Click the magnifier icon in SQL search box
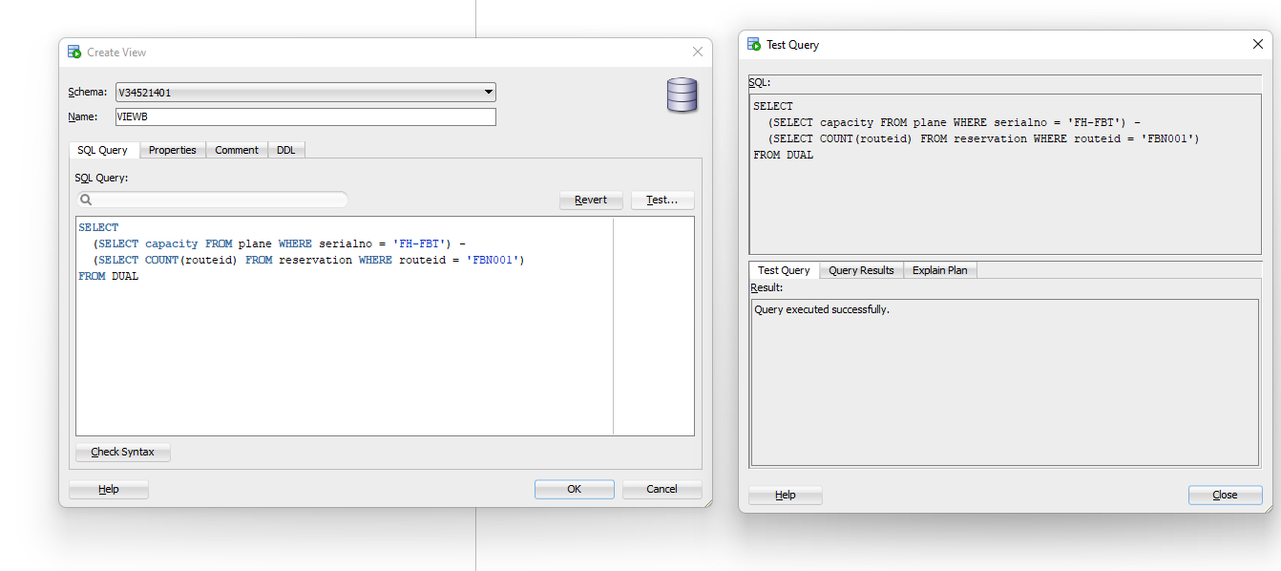The width and height of the screenshot is (1281, 571). coord(86,200)
